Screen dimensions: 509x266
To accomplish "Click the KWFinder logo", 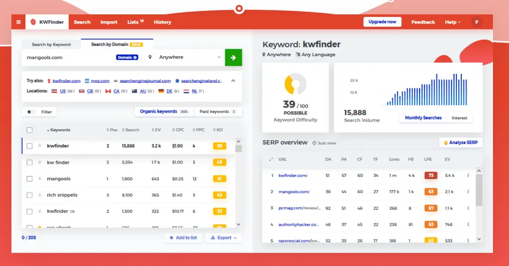I will pyautogui.click(x=47, y=22).
